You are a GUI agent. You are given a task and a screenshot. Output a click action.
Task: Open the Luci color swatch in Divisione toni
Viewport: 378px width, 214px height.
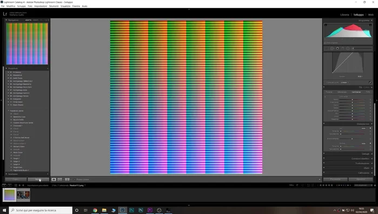click(x=363, y=128)
